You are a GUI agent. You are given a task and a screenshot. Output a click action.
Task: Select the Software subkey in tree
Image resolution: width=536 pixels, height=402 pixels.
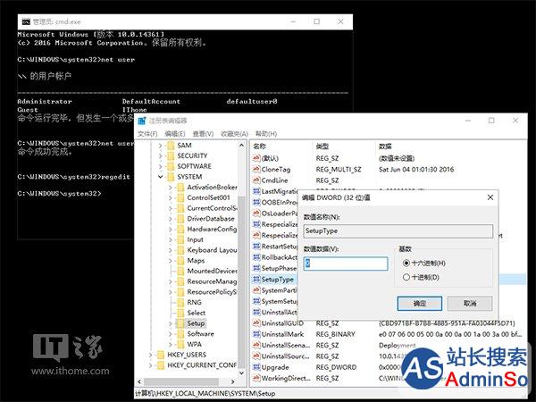(x=200, y=334)
